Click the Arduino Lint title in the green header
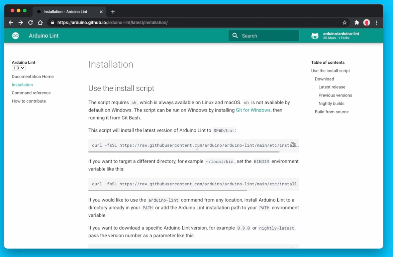This screenshot has width=393, height=257. [43, 36]
